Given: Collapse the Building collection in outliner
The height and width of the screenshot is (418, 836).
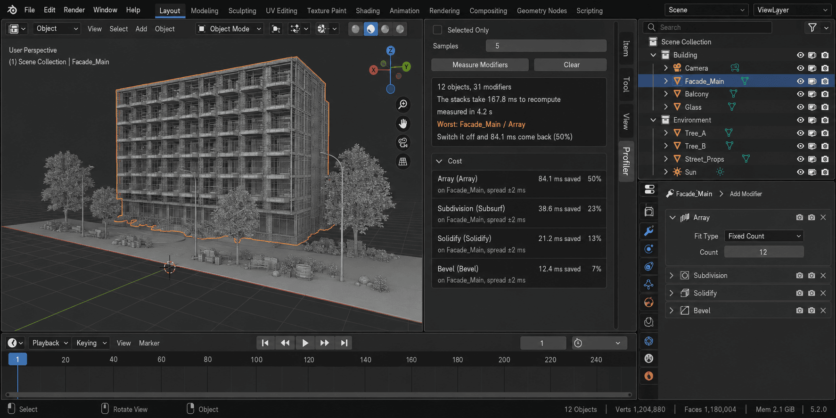Looking at the screenshot, I should point(653,55).
